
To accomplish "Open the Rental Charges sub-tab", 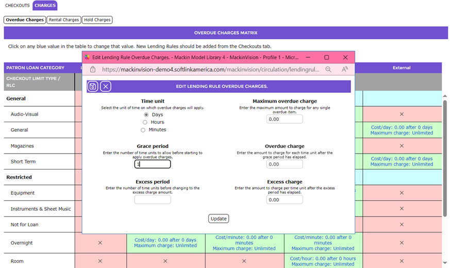I will point(64,20).
